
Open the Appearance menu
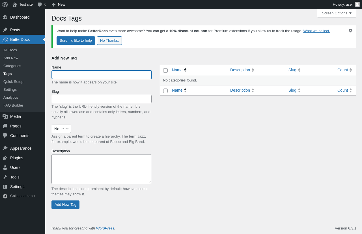click(21, 148)
